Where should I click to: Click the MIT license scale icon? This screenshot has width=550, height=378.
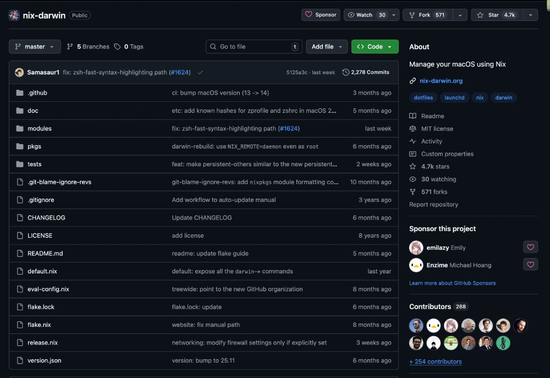[413, 128]
